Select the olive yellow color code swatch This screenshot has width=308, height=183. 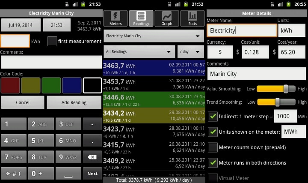(31, 85)
